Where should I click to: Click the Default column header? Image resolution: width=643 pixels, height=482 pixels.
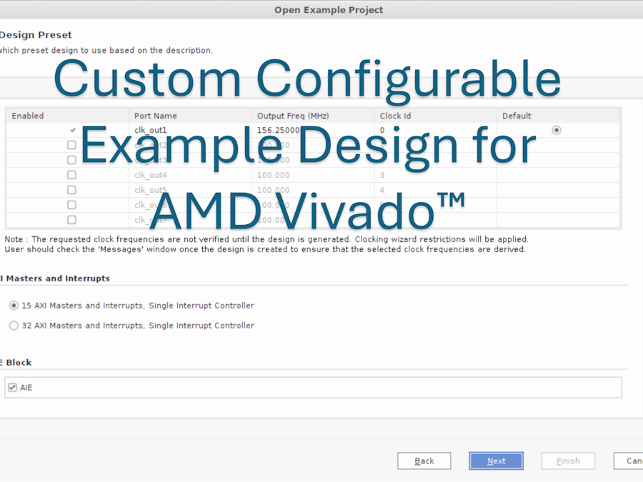pyautogui.click(x=559, y=116)
